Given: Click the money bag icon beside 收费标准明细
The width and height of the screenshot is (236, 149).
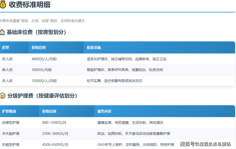Looking at the screenshot, I should (3, 5).
